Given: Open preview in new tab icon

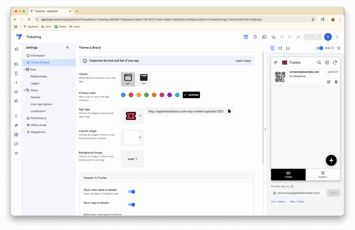Looking at the screenshot, I should point(339,48).
